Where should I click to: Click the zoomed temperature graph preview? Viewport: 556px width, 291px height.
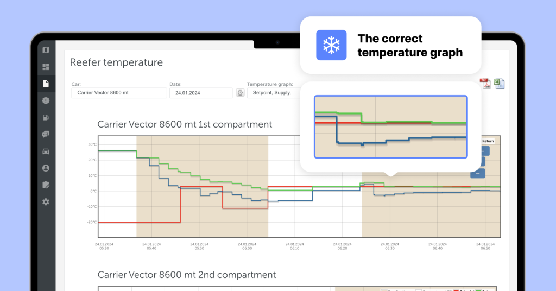[x=390, y=127]
